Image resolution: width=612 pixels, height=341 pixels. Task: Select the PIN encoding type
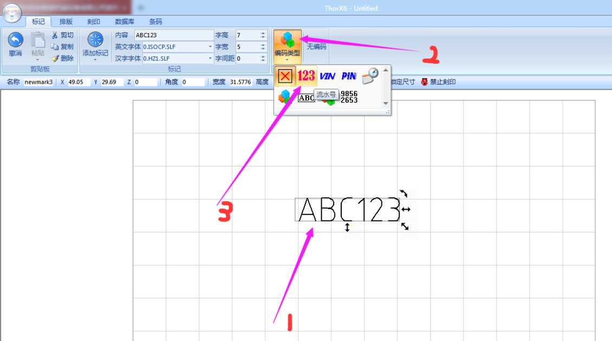point(349,76)
